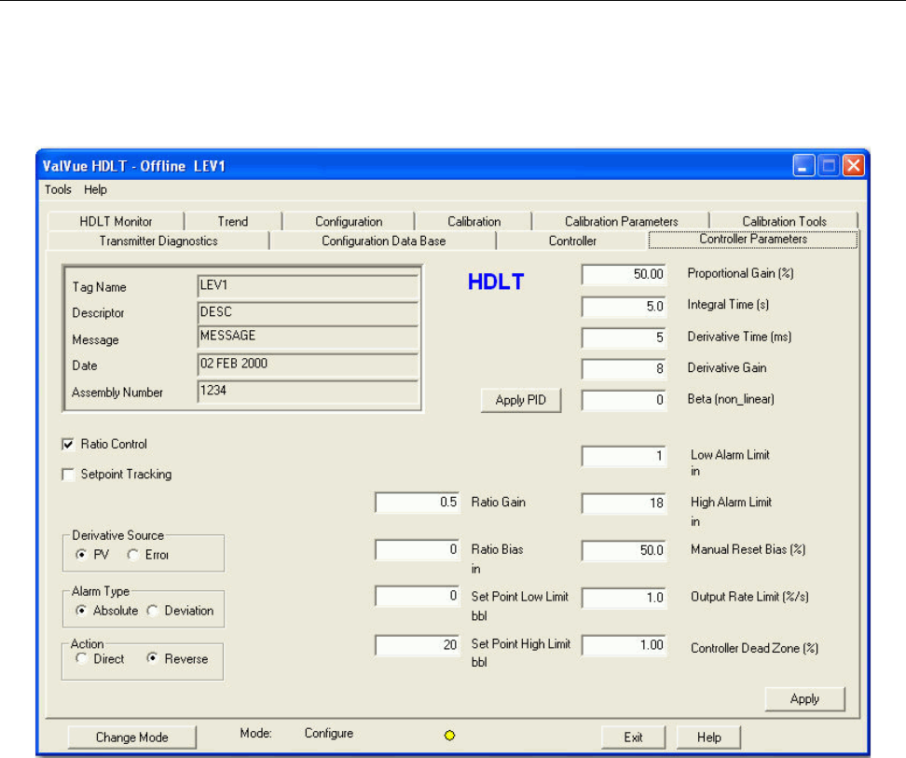
Task: Click the Tag Name field LEV1
Action: 308,286
